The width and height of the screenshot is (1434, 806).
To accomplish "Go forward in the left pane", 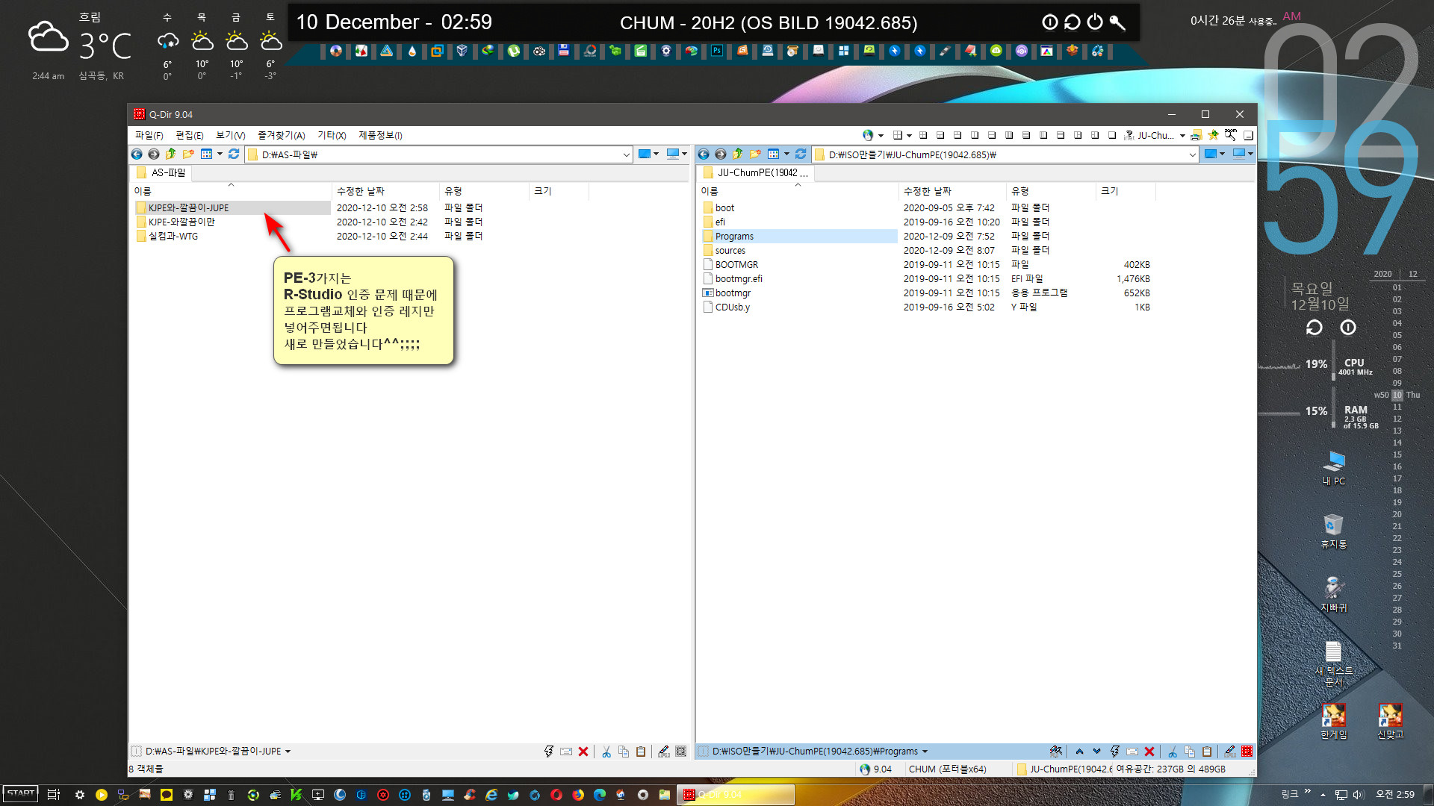I will (154, 154).
